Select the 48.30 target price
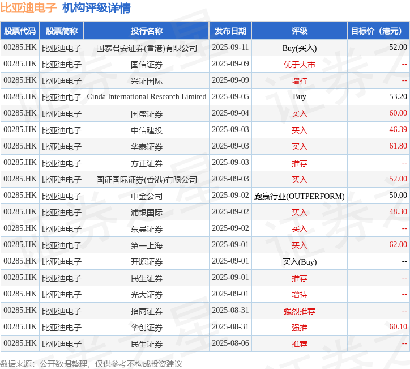 coord(398,212)
